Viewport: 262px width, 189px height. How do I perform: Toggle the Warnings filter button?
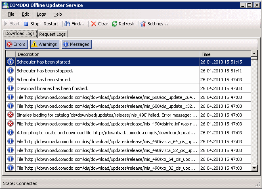[45, 44]
